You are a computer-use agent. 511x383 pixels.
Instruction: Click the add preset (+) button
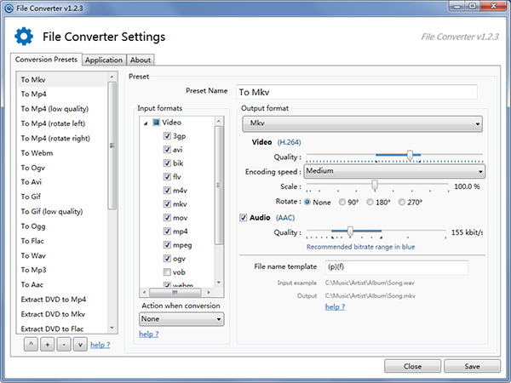coord(45,345)
